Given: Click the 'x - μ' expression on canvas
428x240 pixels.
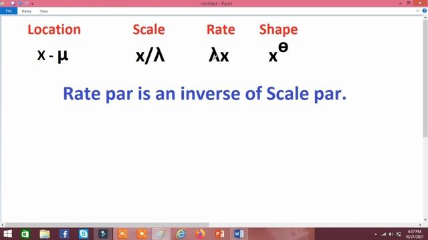Looking at the screenshot, I should point(53,55).
